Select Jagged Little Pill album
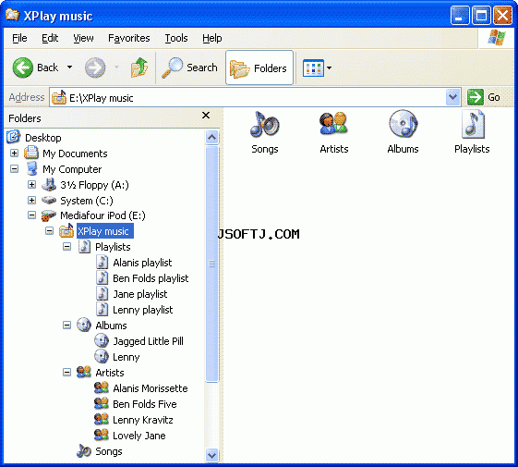518x467 pixels. (148, 341)
